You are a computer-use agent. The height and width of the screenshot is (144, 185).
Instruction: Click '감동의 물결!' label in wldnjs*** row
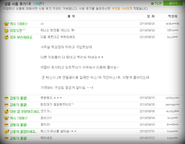coord(18,98)
